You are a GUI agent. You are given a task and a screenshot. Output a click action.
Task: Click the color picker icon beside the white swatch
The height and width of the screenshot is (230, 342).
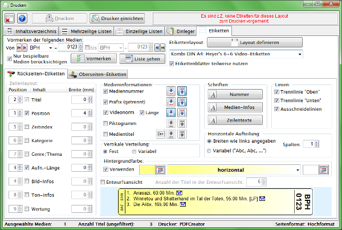tap(323, 170)
